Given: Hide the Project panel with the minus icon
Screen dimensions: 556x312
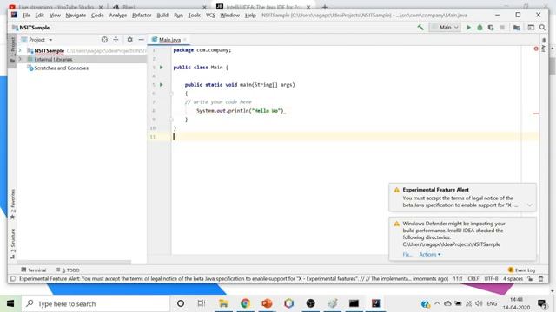Looking at the screenshot, I should (x=141, y=40).
